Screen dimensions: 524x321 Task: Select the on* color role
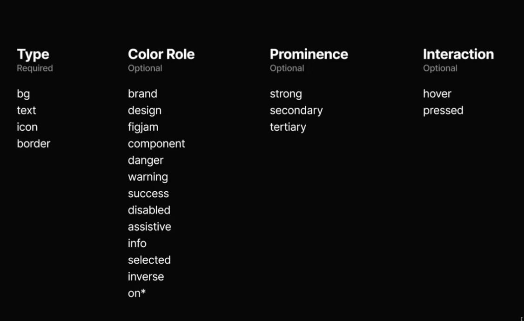click(x=137, y=293)
